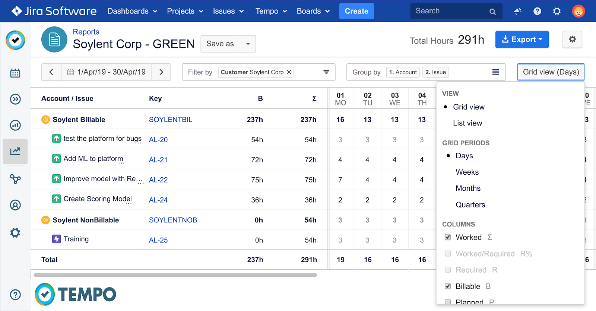Open the Export dropdown
The width and height of the screenshot is (596, 311).
(x=522, y=39)
